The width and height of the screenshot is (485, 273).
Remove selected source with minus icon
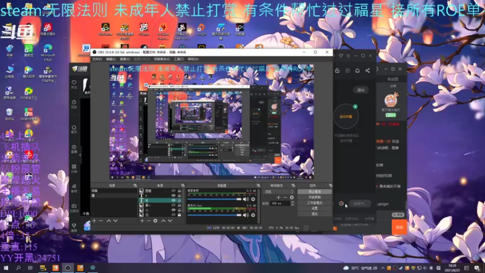point(149,221)
